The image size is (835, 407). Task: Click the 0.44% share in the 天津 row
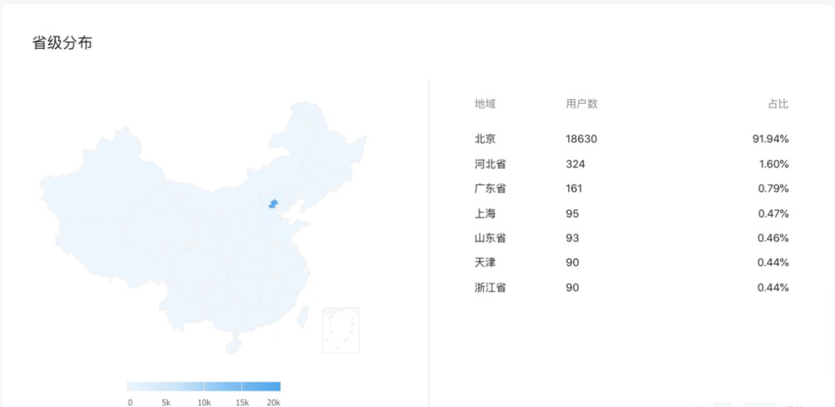(773, 262)
